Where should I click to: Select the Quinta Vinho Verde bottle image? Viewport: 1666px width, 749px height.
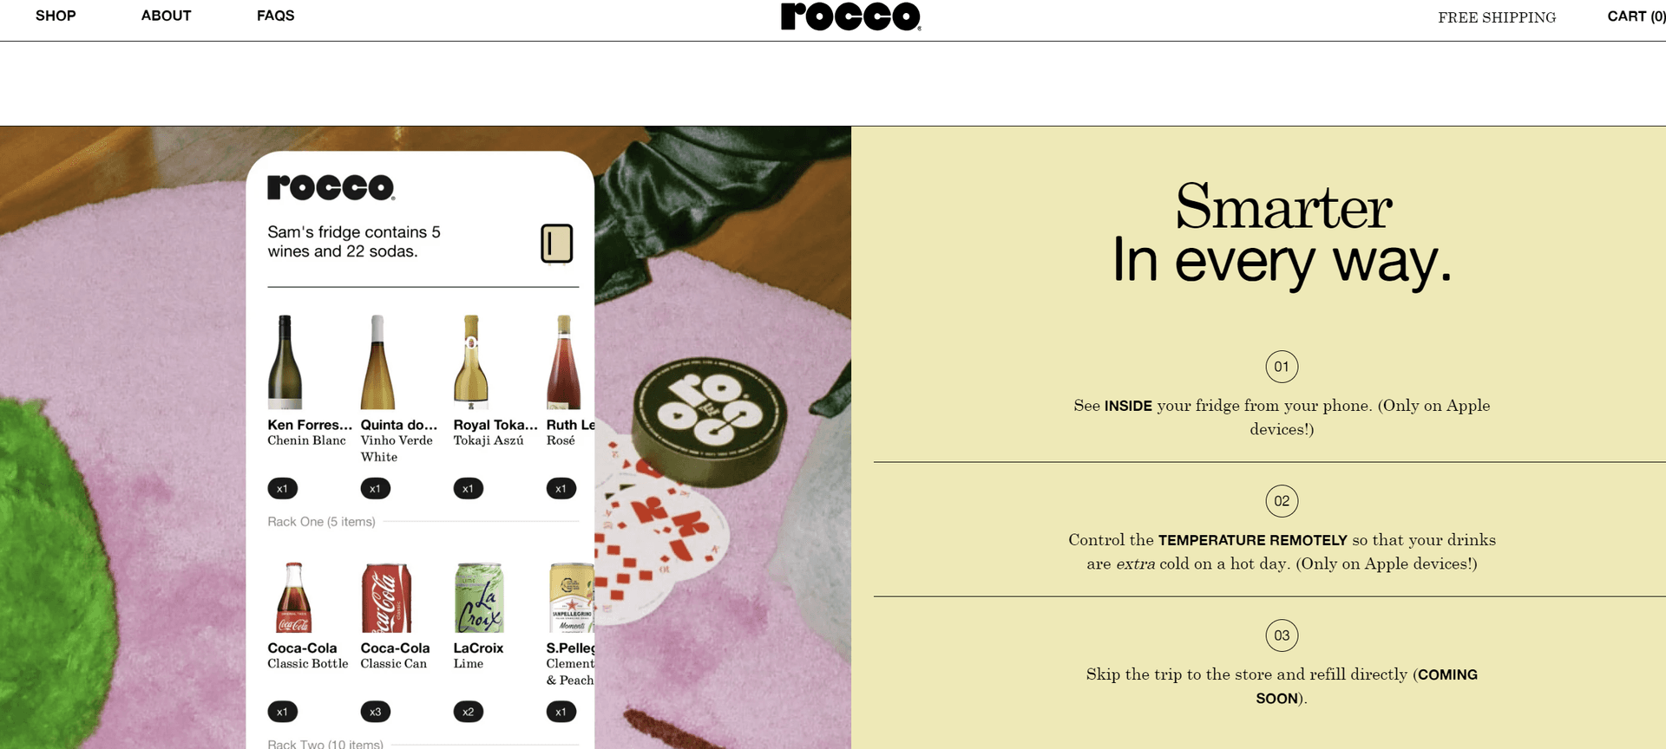point(377,361)
